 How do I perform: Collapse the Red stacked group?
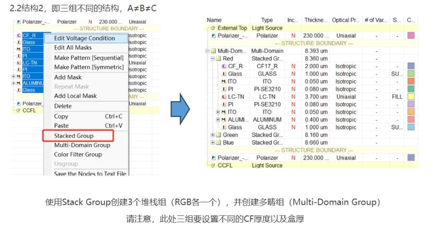click(x=213, y=59)
